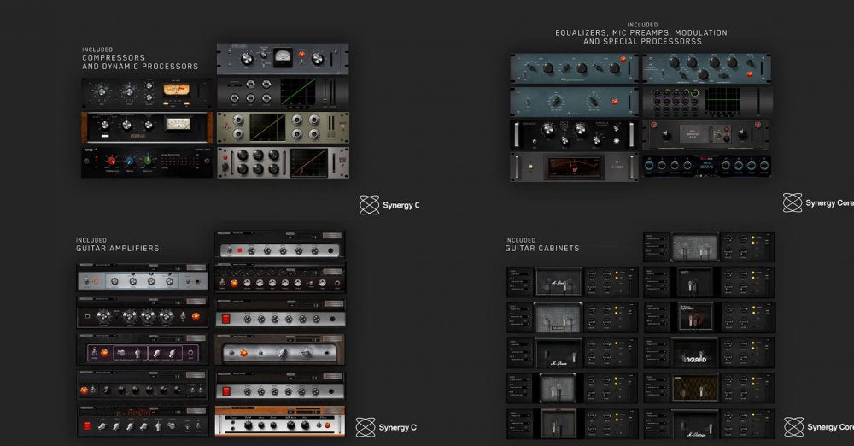Click the 'Guitar Amplifiers' heading
Viewport: 854px width, 446px height.
pyautogui.click(x=117, y=249)
